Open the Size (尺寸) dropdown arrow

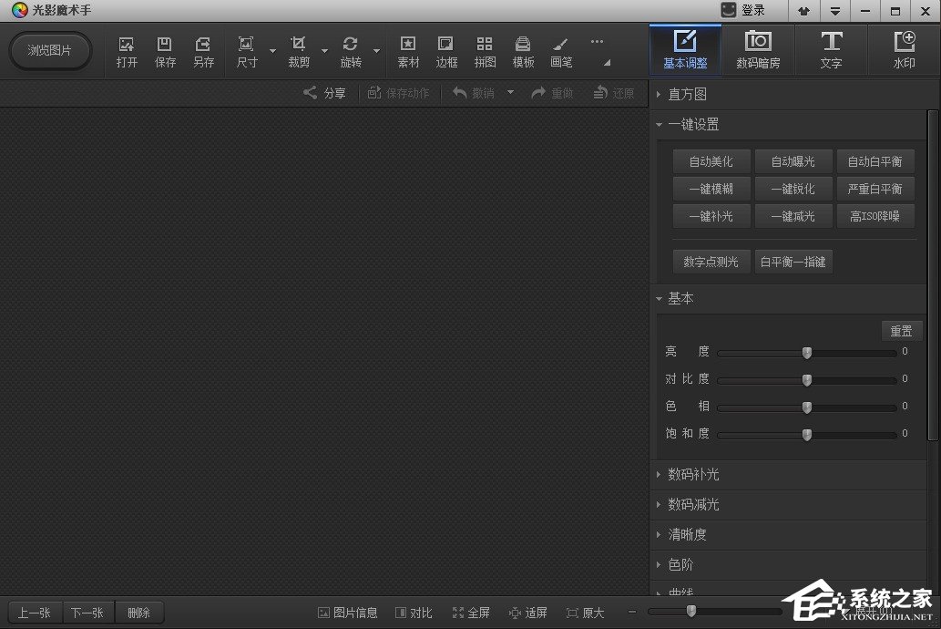coord(272,51)
